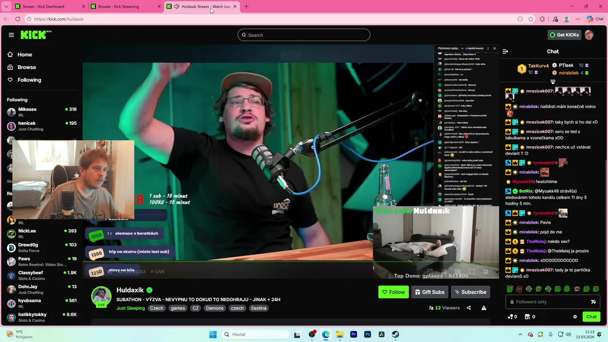The width and height of the screenshot is (608, 342).
Task: Open Classybeef channel in sidebar
Action: click(42, 275)
